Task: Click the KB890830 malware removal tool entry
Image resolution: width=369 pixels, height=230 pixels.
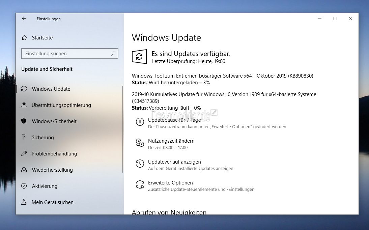Action: pyautogui.click(x=222, y=76)
